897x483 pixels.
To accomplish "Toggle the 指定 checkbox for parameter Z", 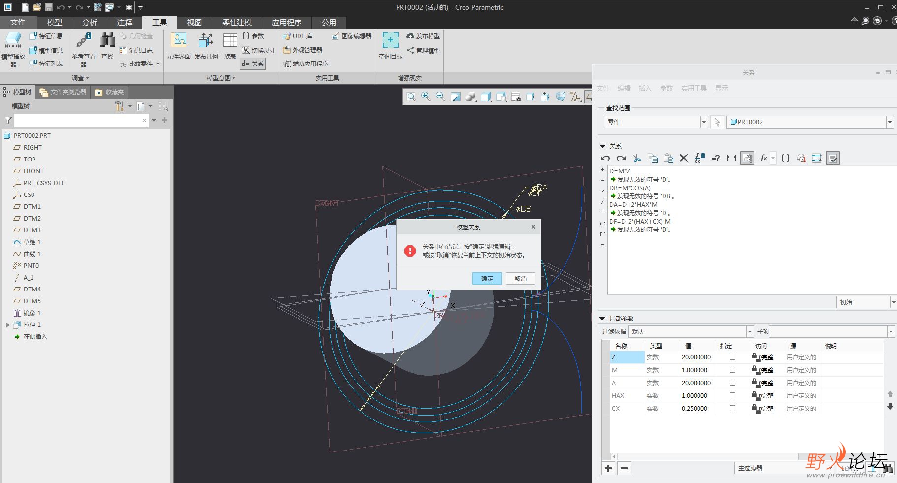I will point(732,357).
